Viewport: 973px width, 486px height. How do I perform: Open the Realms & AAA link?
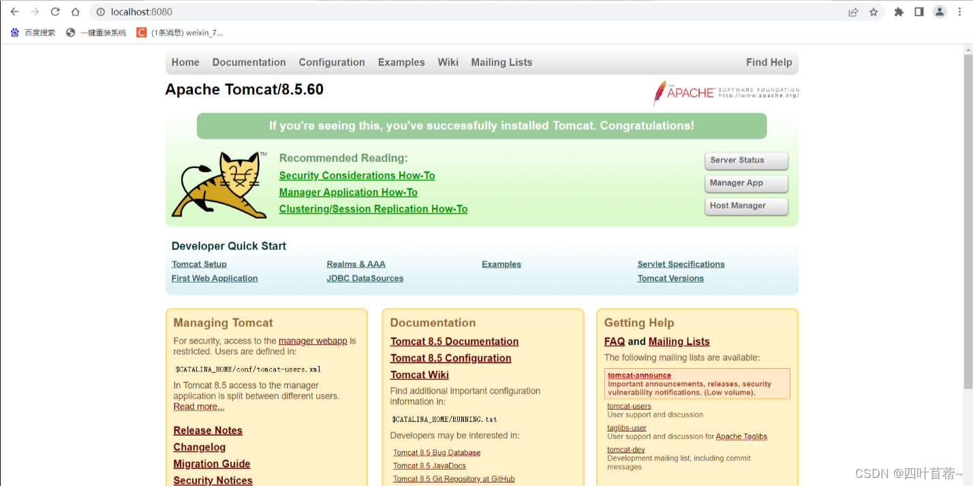[x=356, y=264]
